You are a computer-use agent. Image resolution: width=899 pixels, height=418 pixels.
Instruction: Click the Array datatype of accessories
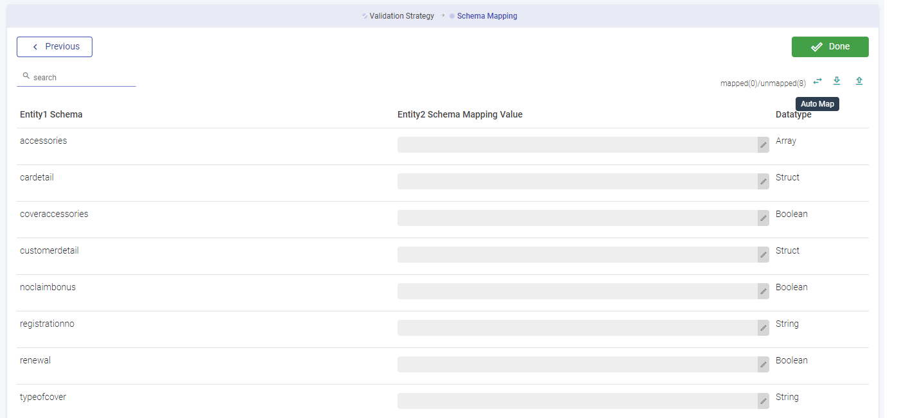click(x=786, y=141)
